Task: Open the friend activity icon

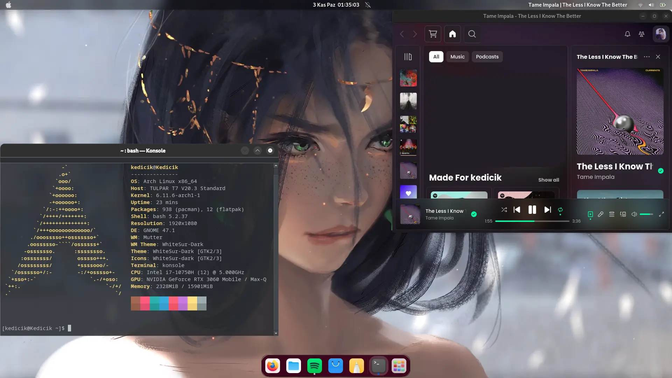Action: click(642, 34)
